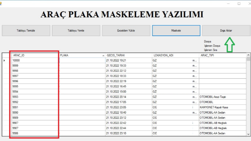Sort by the ARAC_ID column header
251x141 pixels.
[35, 55]
